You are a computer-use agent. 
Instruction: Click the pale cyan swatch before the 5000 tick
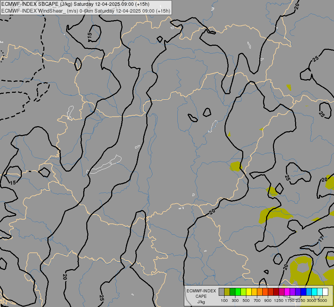pos(320,292)
